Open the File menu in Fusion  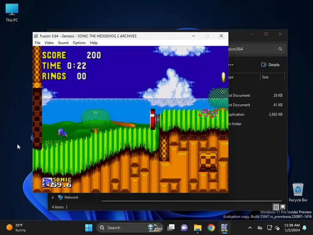(38, 43)
